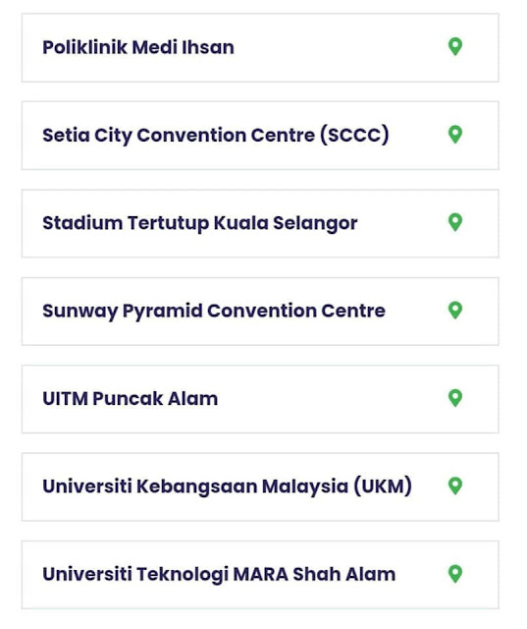Click the (UKM) abbreviation text
This screenshot has height=629, width=527.
pos(383,486)
